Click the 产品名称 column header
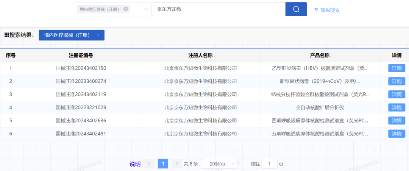 (x=320, y=56)
